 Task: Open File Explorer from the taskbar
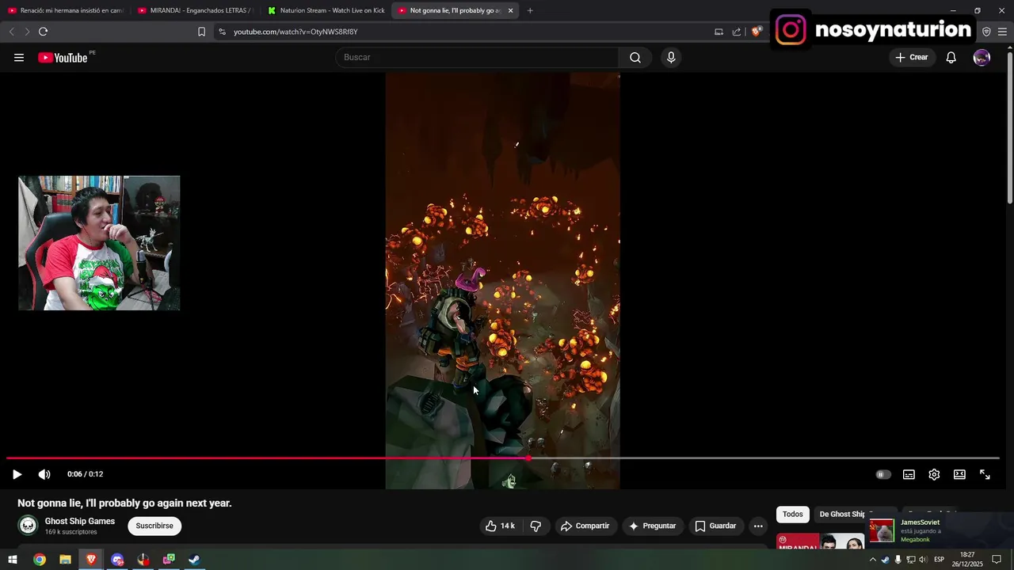[x=65, y=560]
